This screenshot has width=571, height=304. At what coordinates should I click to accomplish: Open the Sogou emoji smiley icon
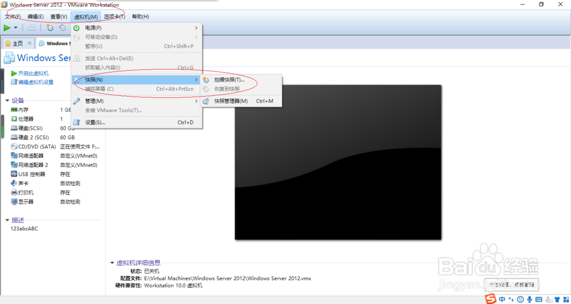(x=521, y=299)
